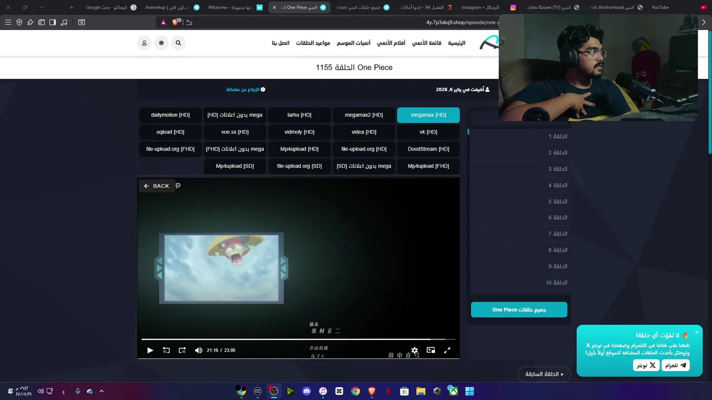Screen dimensions: 712x400
Task: Open the site search icon
Action: point(178,43)
